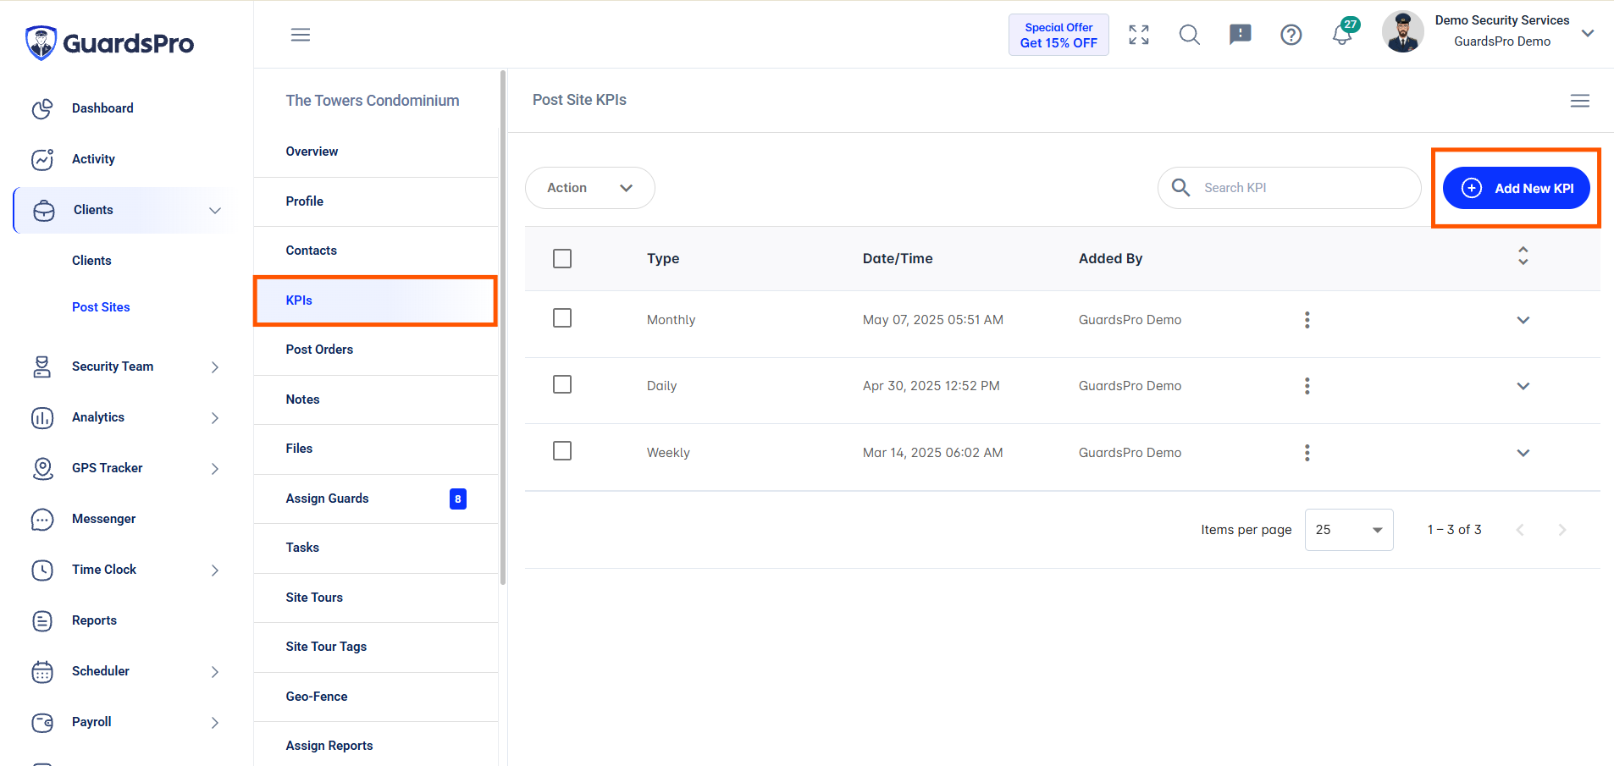Expand the Payroll submenu arrow
Screen dimensions: 1614x766
215,722
